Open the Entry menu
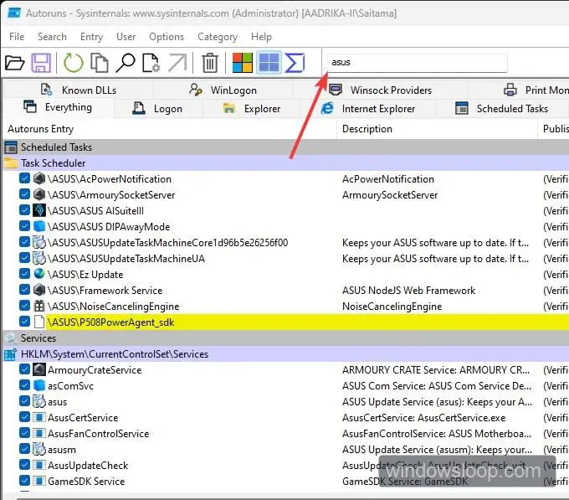 91,37
